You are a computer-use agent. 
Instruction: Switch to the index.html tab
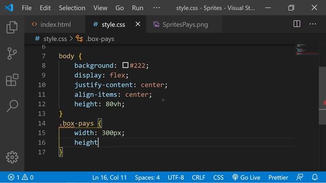[55, 24]
